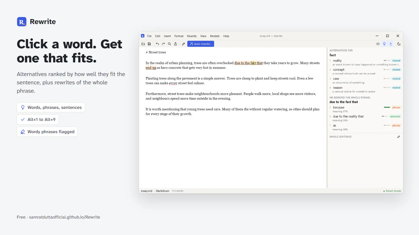Click the Auto-rewrite button
Viewport: 419px width, 235px height.
(201, 44)
